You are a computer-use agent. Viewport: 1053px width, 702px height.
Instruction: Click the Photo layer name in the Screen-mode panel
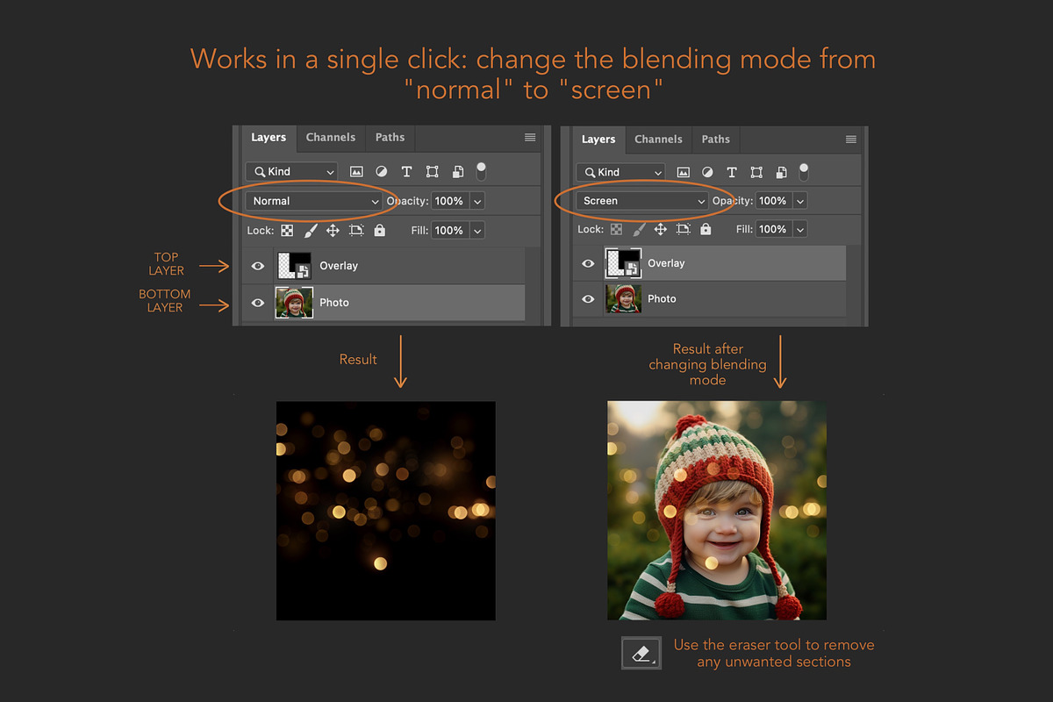(662, 299)
